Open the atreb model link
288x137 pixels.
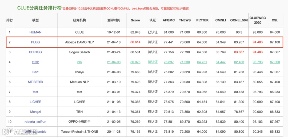click(35, 62)
